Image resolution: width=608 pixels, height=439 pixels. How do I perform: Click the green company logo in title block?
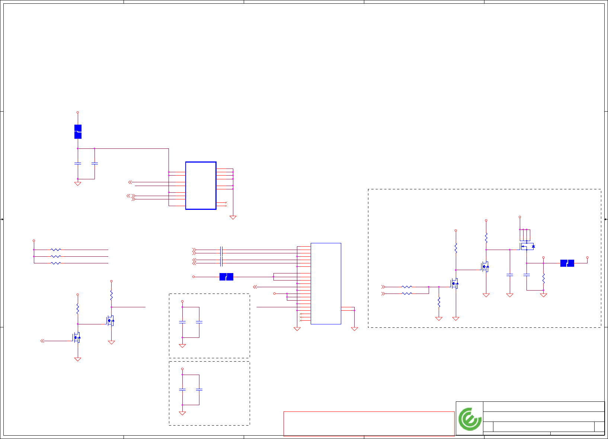(470, 419)
